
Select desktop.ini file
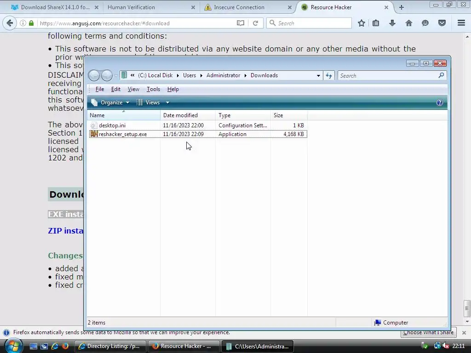click(112, 125)
